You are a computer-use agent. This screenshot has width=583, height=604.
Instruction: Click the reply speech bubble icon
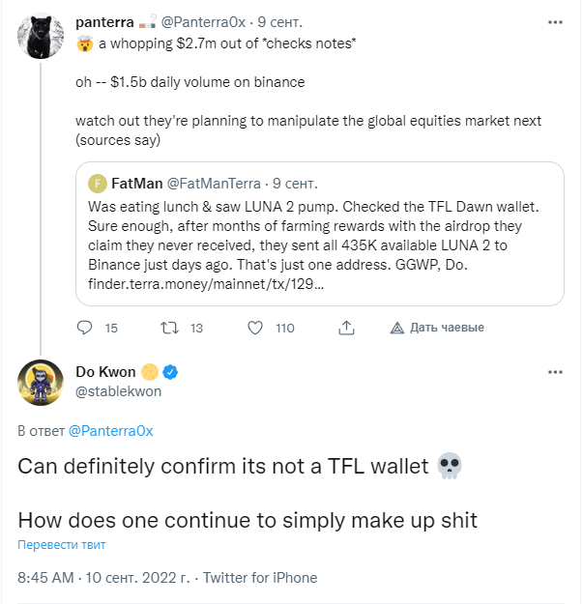(84, 328)
